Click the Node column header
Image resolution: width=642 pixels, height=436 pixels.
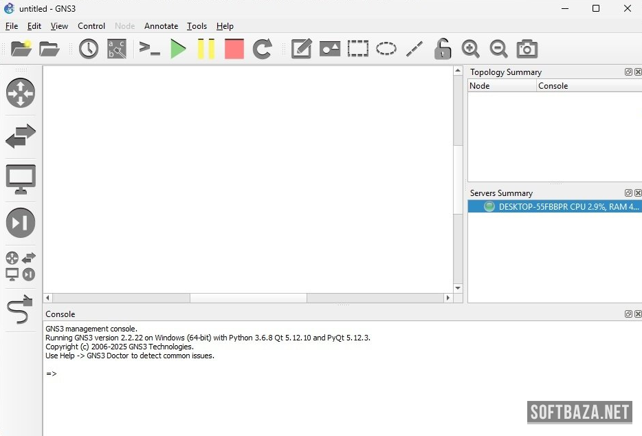pyautogui.click(x=502, y=86)
